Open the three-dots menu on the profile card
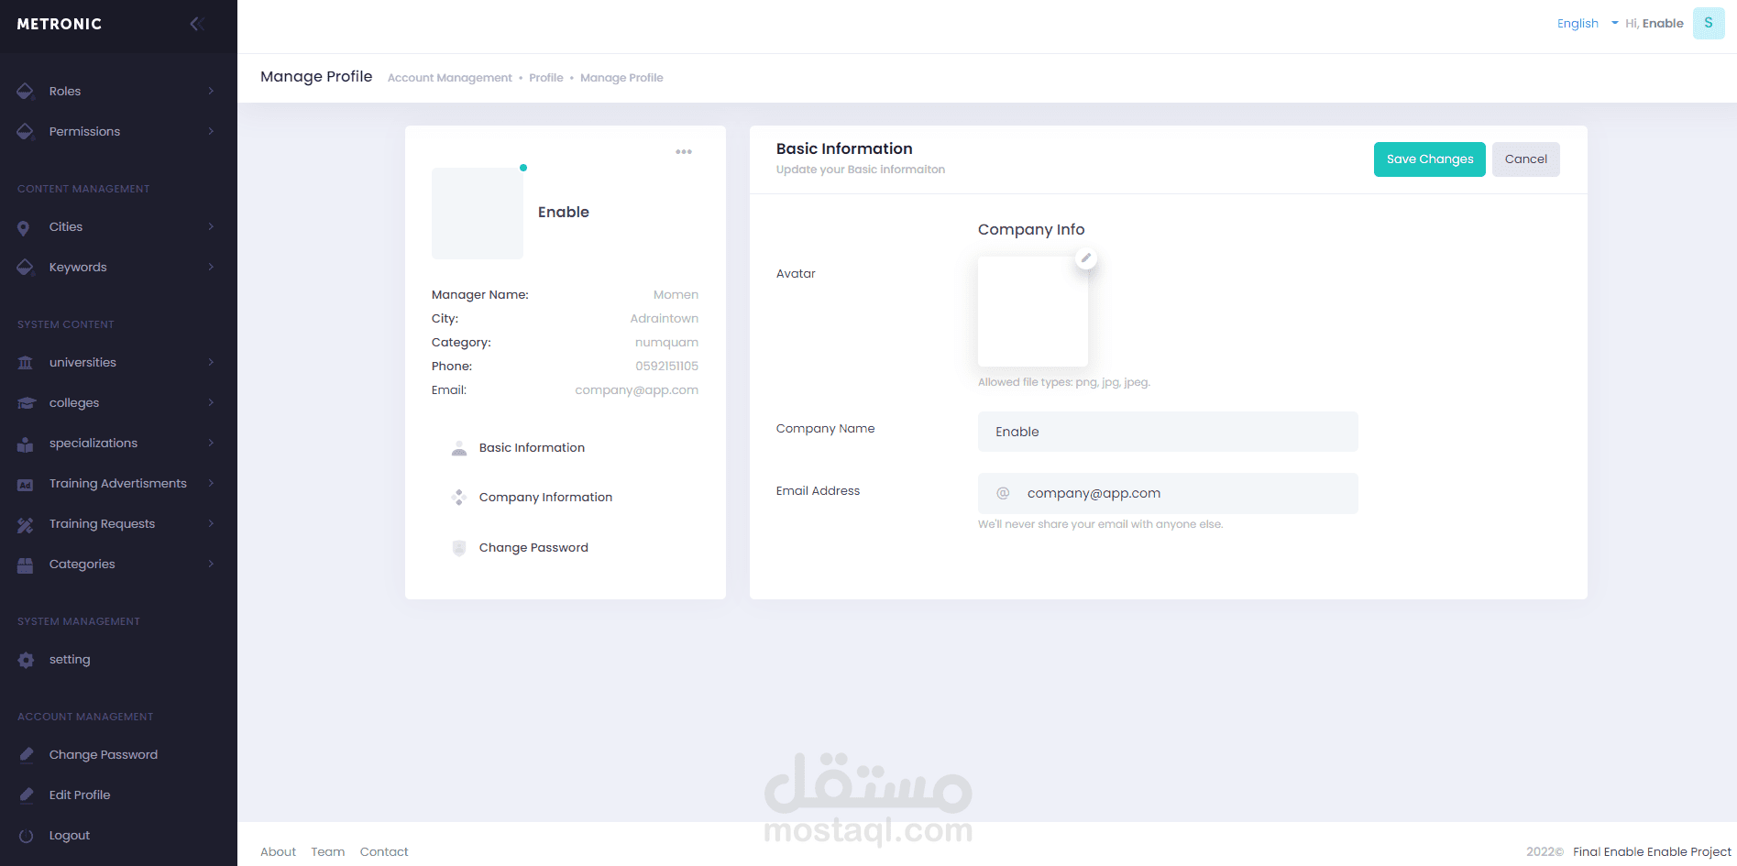The width and height of the screenshot is (1737, 866). [x=684, y=152]
